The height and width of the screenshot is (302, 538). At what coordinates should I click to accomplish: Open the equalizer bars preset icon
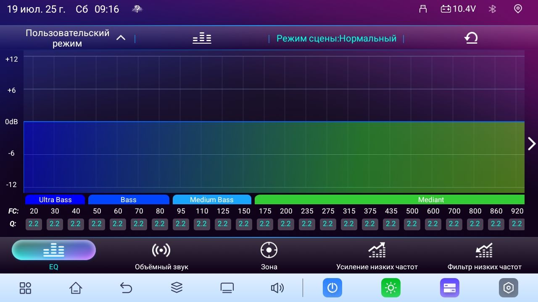pyautogui.click(x=202, y=39)
